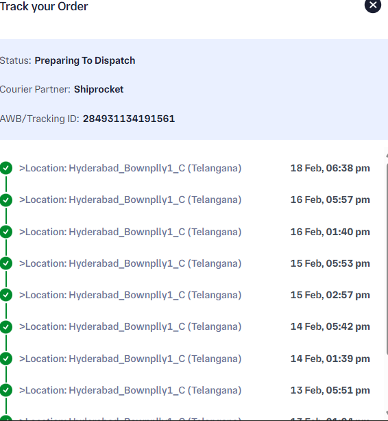
Task: Click the location text of 15 Feb, 02:57 pm
Action: pos(130,295)
